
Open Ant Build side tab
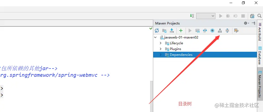point(260,32)
